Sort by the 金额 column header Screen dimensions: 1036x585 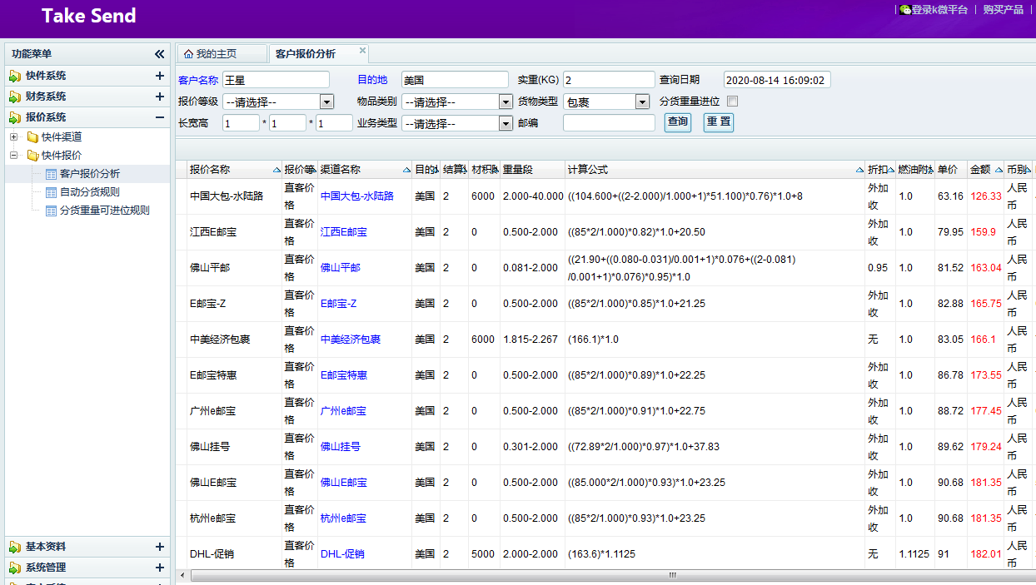980,170
